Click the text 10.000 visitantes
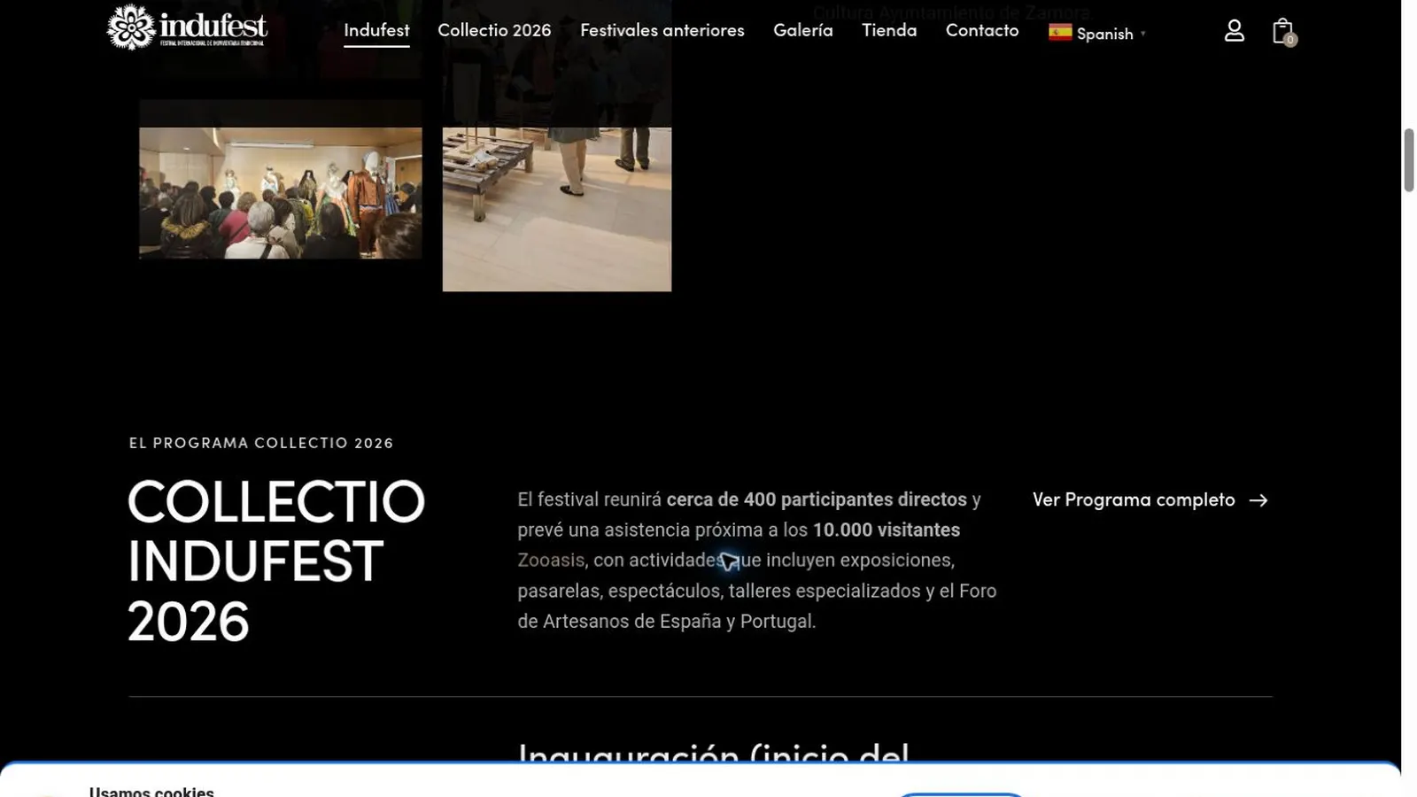1417x797 pixels. [x=887, y=530]
